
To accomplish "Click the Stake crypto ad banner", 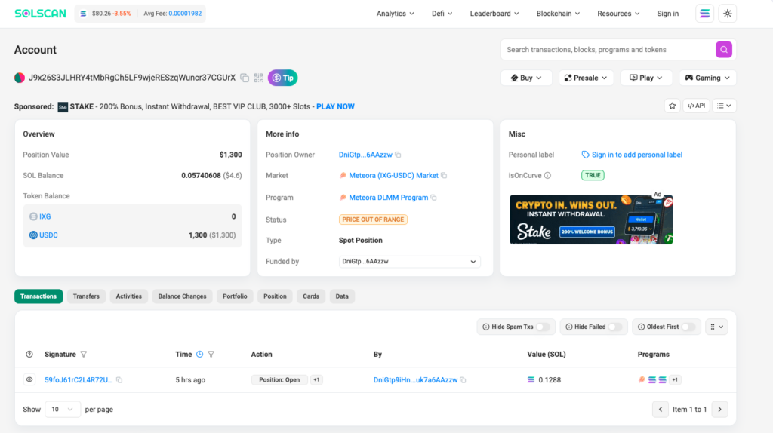I will (591, 220).
